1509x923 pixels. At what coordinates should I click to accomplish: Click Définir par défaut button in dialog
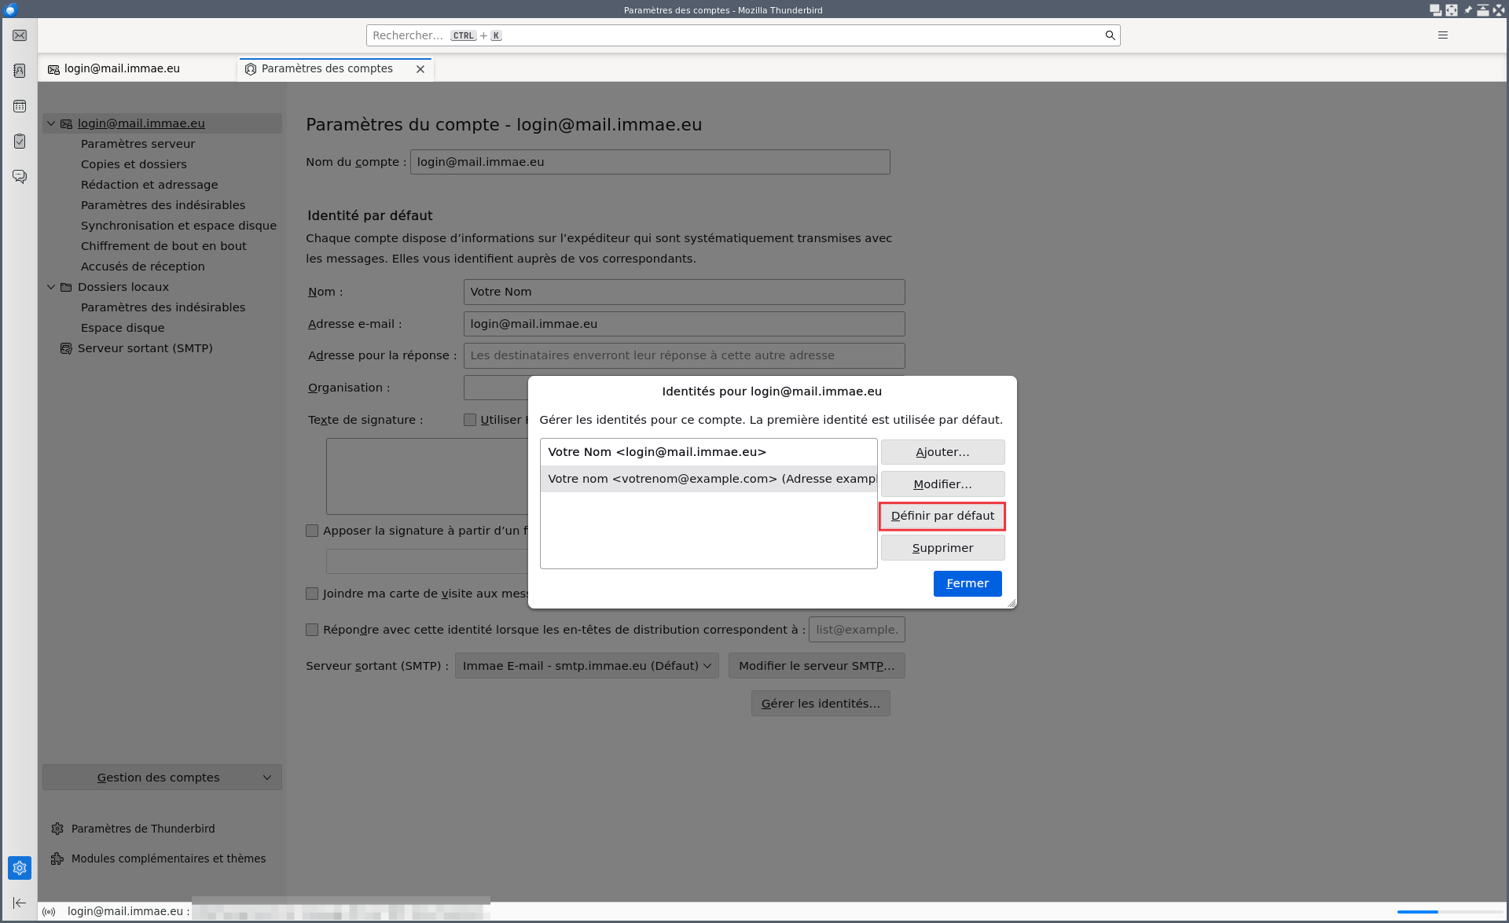pos(942,516)
